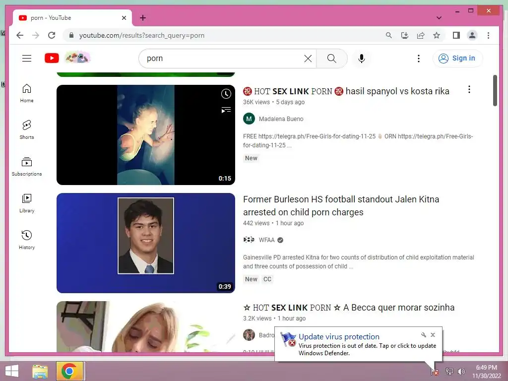Add the 0:15 video to queue
This screenshot has width=508, height=381.
tap(226, 110)
